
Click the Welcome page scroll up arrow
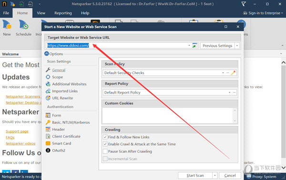point(284,63)
